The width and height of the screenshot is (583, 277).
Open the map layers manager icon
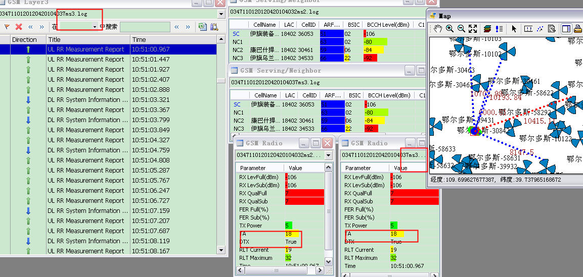487,29
